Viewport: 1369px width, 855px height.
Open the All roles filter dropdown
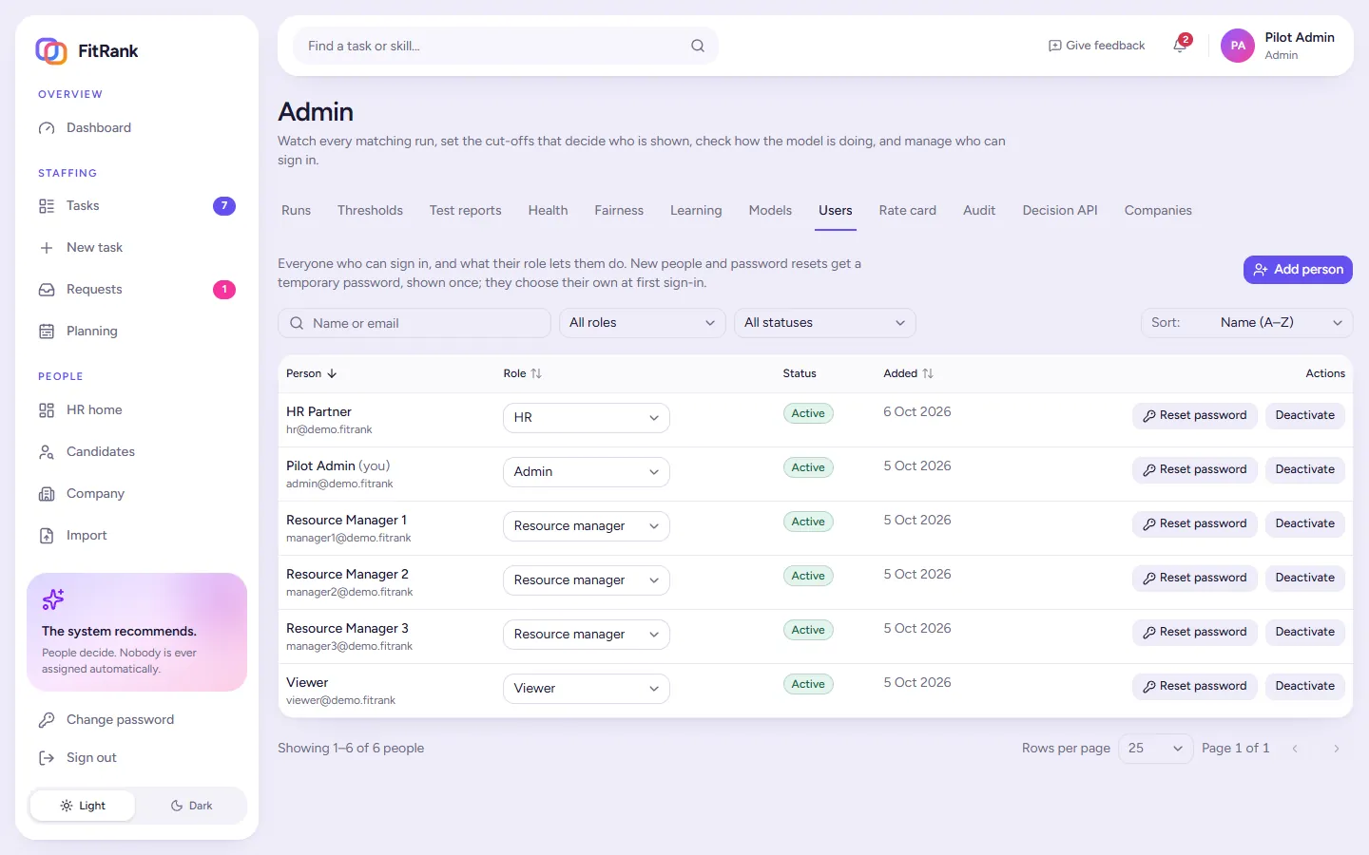pyautogui.click(x=642, y=323)
